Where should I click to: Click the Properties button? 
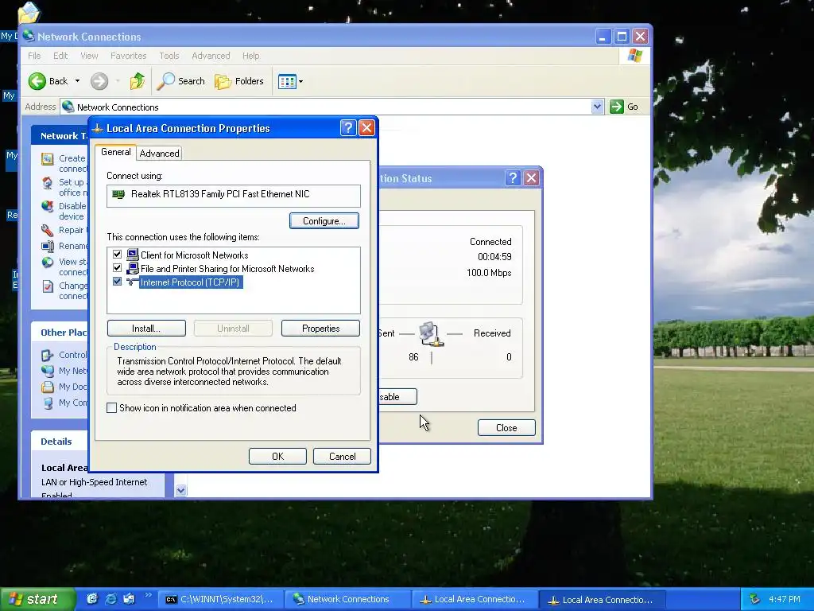click(x=320, y=329)
